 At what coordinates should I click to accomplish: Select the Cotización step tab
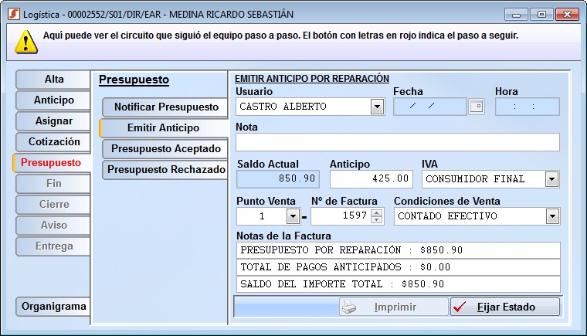pos(54,142)
